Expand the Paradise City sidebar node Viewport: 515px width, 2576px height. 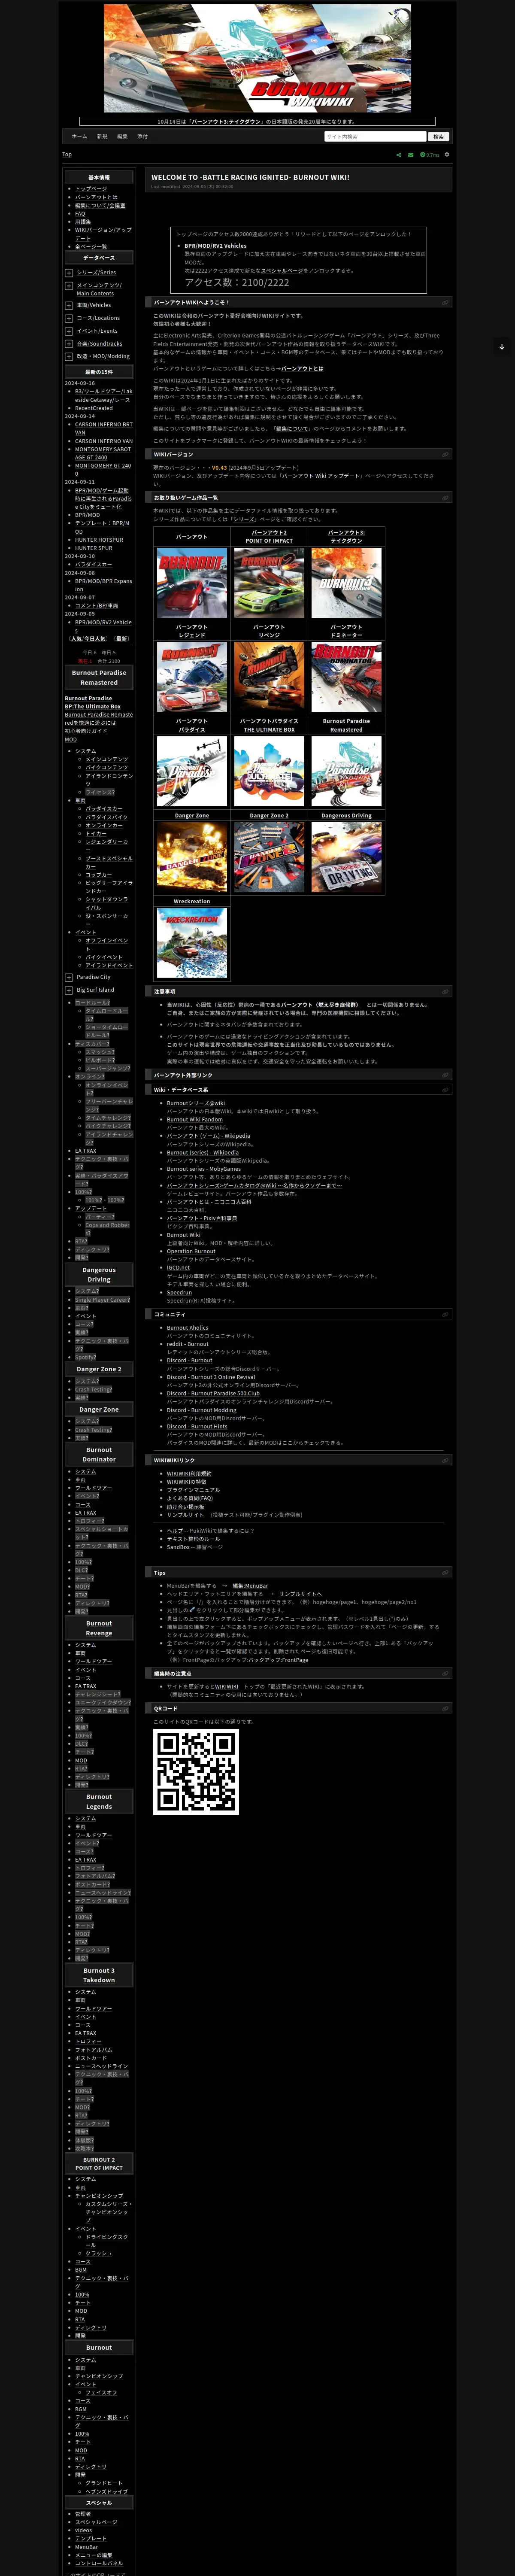pyautogui.click(x=69, y=977)
